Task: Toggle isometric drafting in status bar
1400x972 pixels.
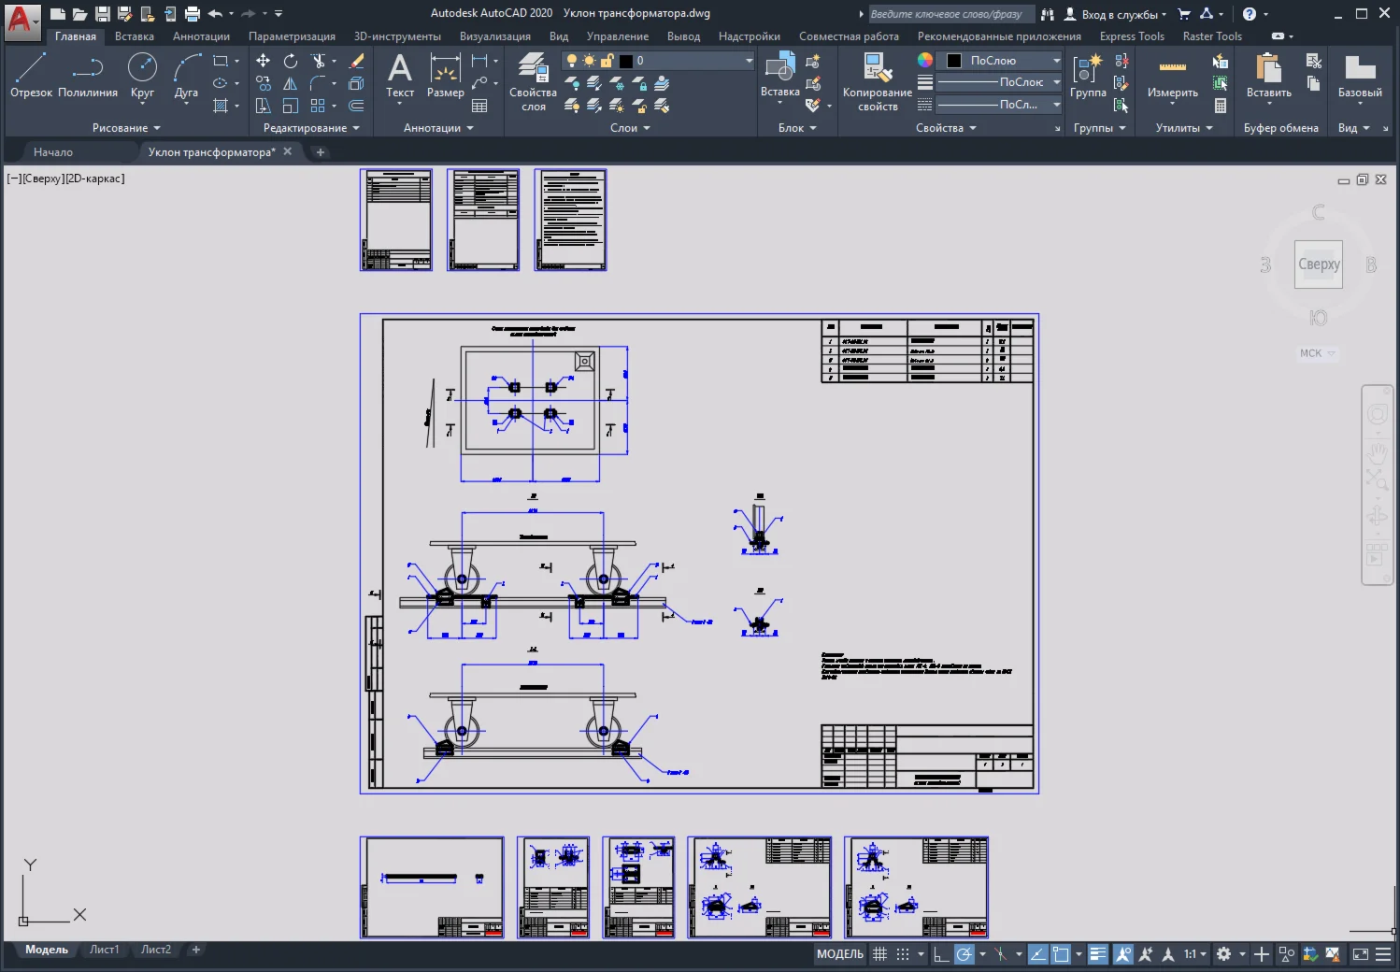Action: click(1001, 954)
